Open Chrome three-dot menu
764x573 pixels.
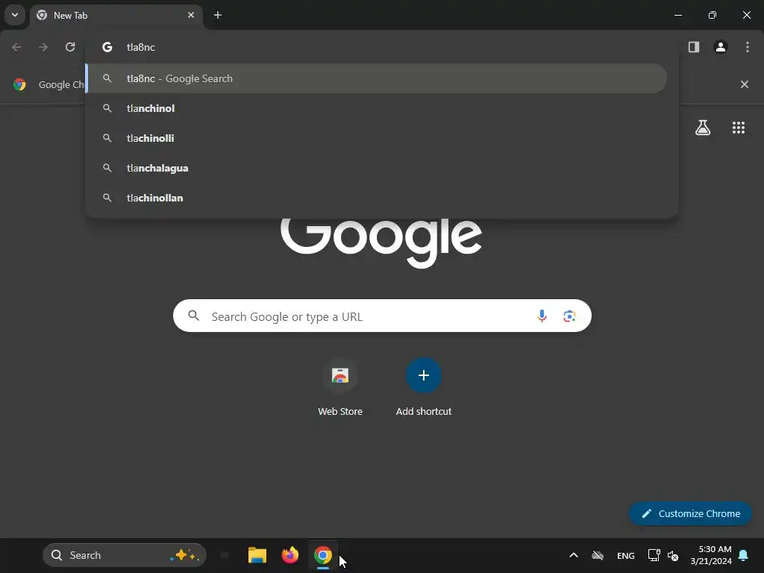click(748, 47)
